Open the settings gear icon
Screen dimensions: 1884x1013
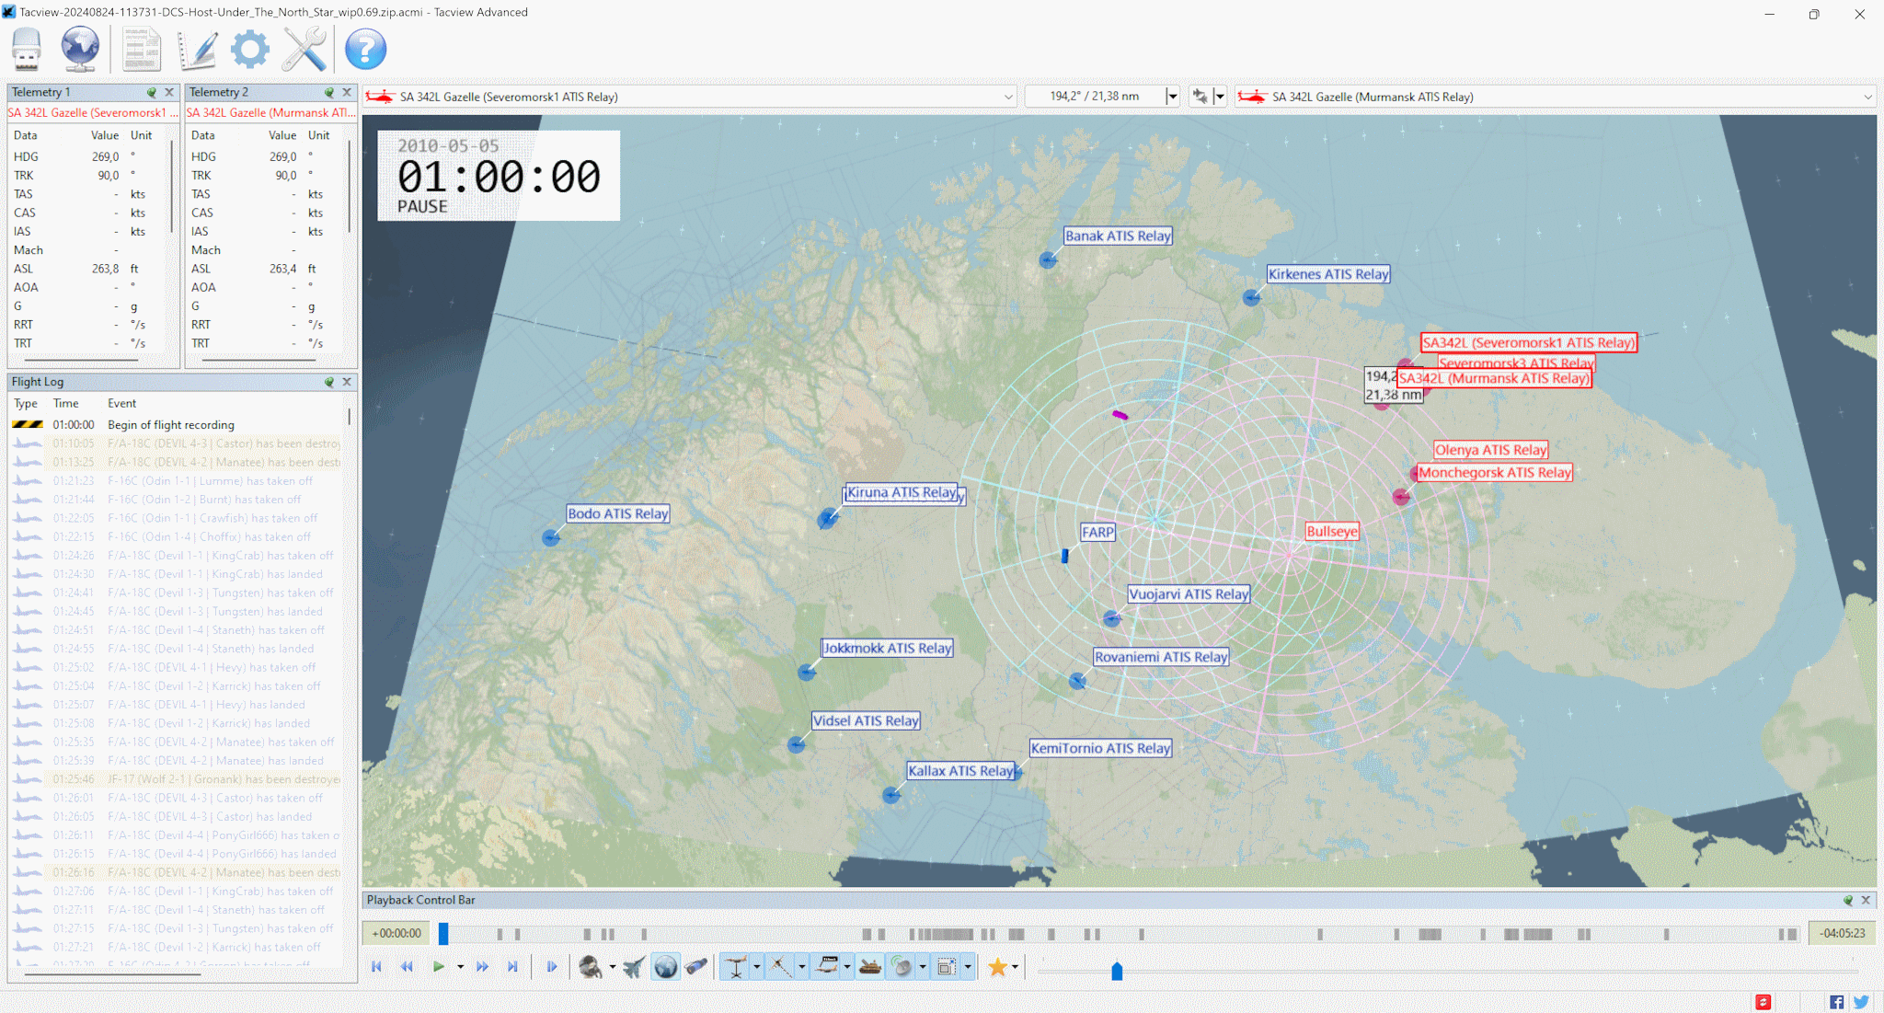249,49
